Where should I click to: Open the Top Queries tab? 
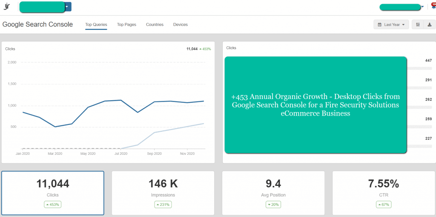pyautogui.click(x=96, y=24)
